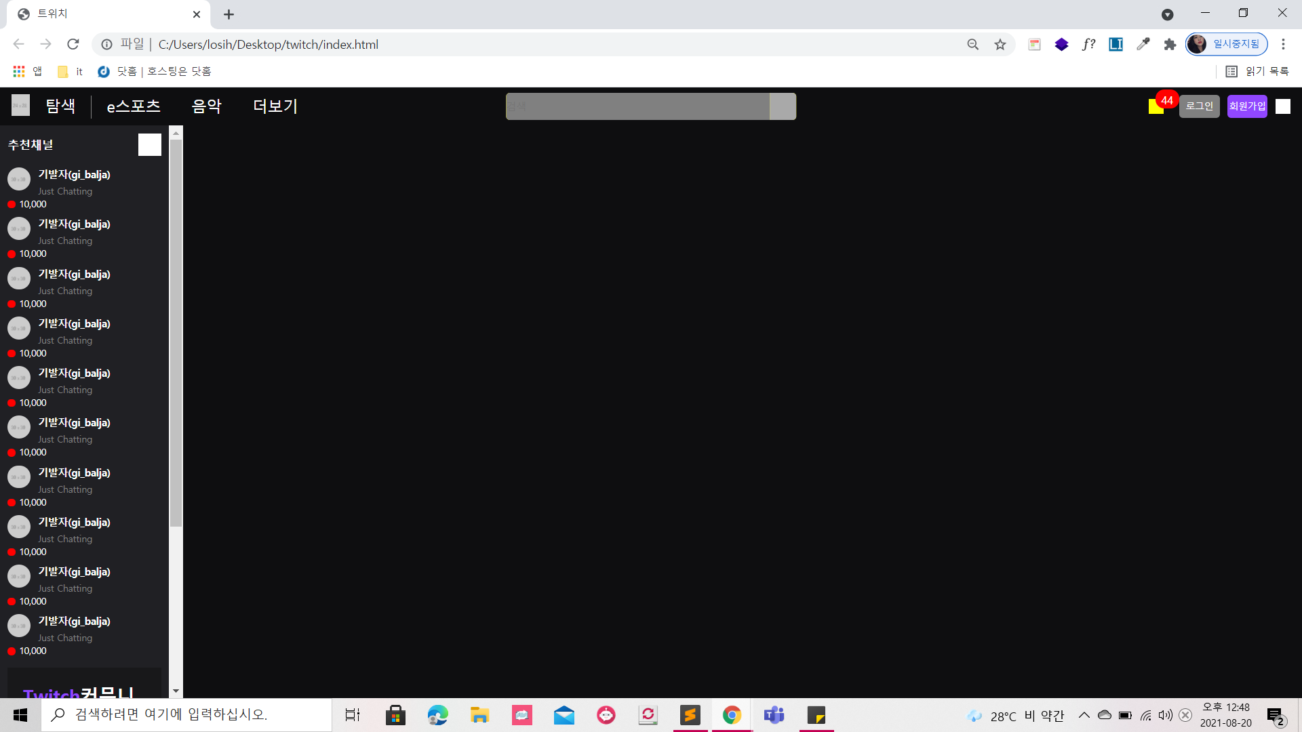1302x732 pixels.
Task: Collapse the 추천채널 sidebar with white square
Action: pos(150,144)
